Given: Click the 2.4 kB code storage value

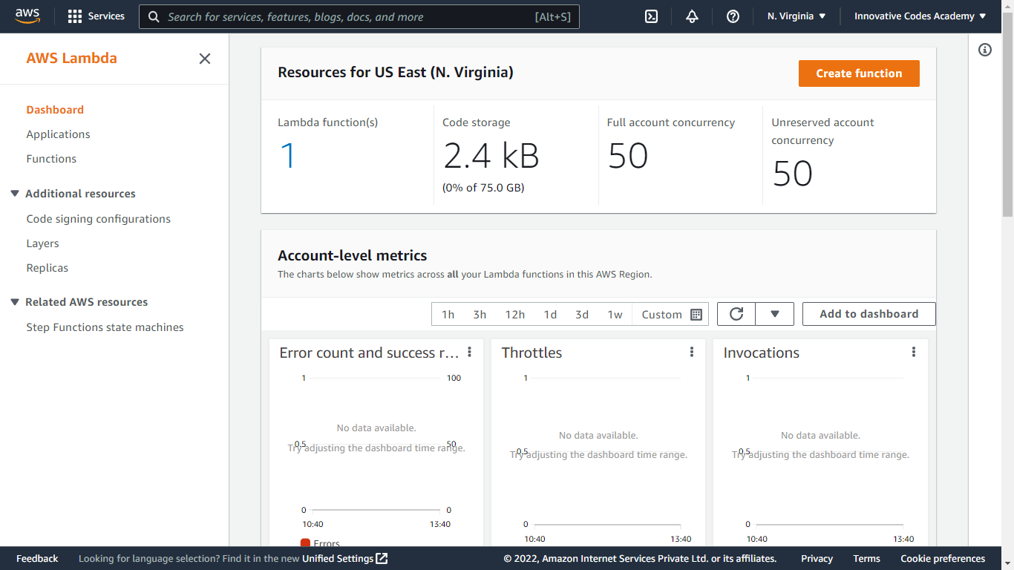Looking at the screenshot, I should 491,156.
